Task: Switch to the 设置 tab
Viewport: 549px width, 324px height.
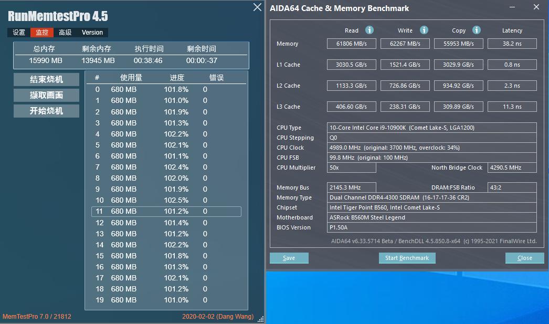Action: click(x=18, y=32)
